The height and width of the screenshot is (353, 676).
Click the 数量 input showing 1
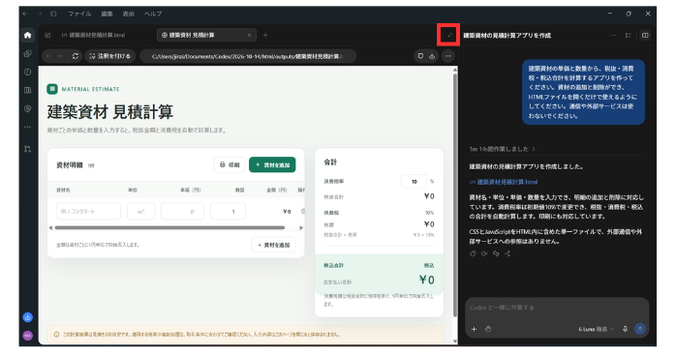[x=228, y=212]
